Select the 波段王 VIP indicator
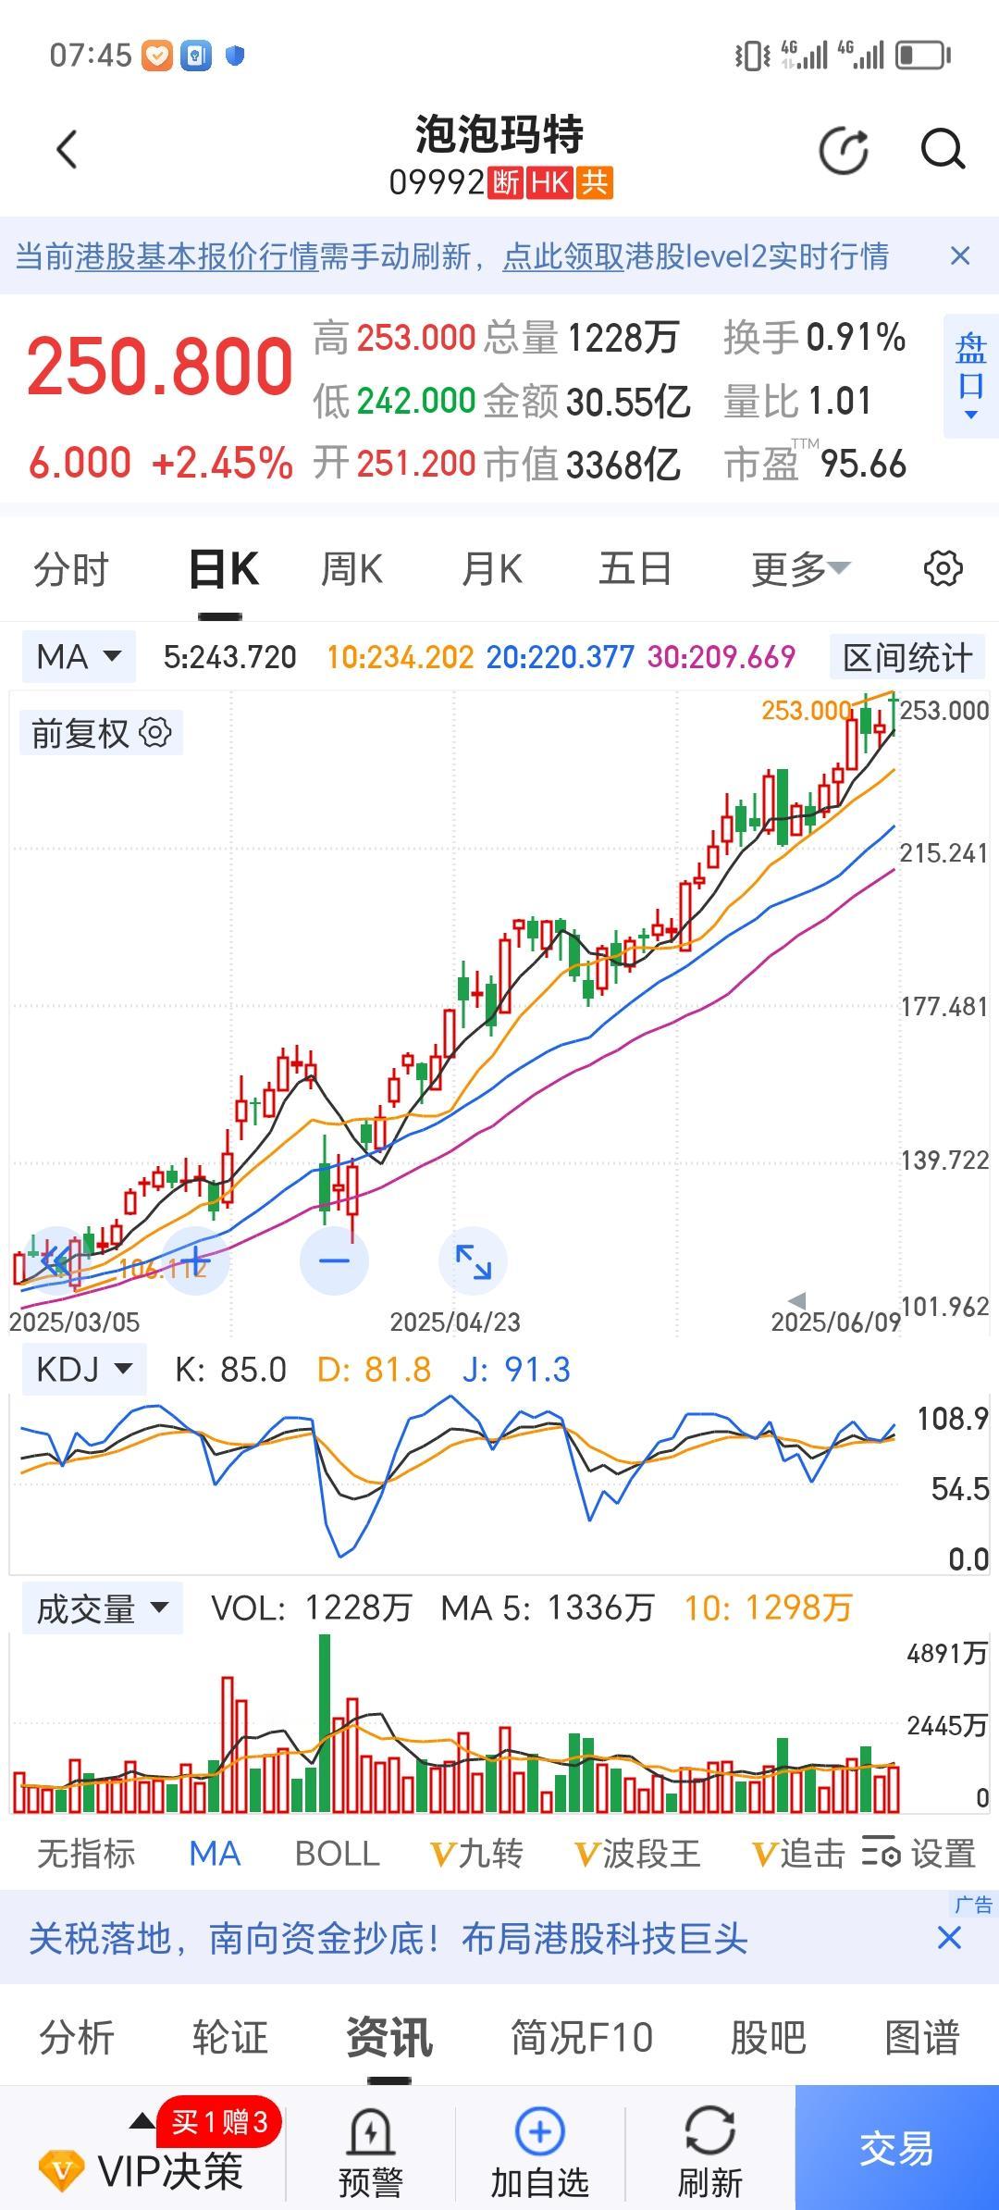This screenshot has width=999, height=2210. 637,1854
